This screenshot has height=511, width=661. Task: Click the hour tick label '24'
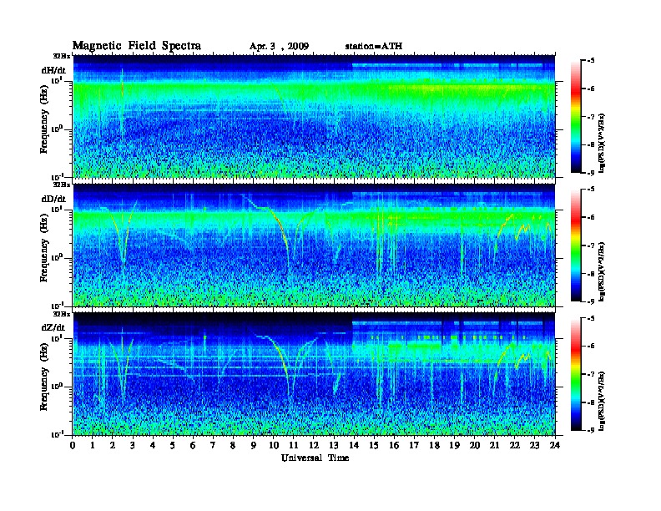click(x=555, y=446)
